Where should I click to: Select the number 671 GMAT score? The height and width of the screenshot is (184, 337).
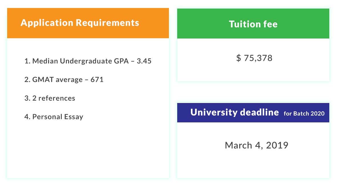click(x=97, y=80)
